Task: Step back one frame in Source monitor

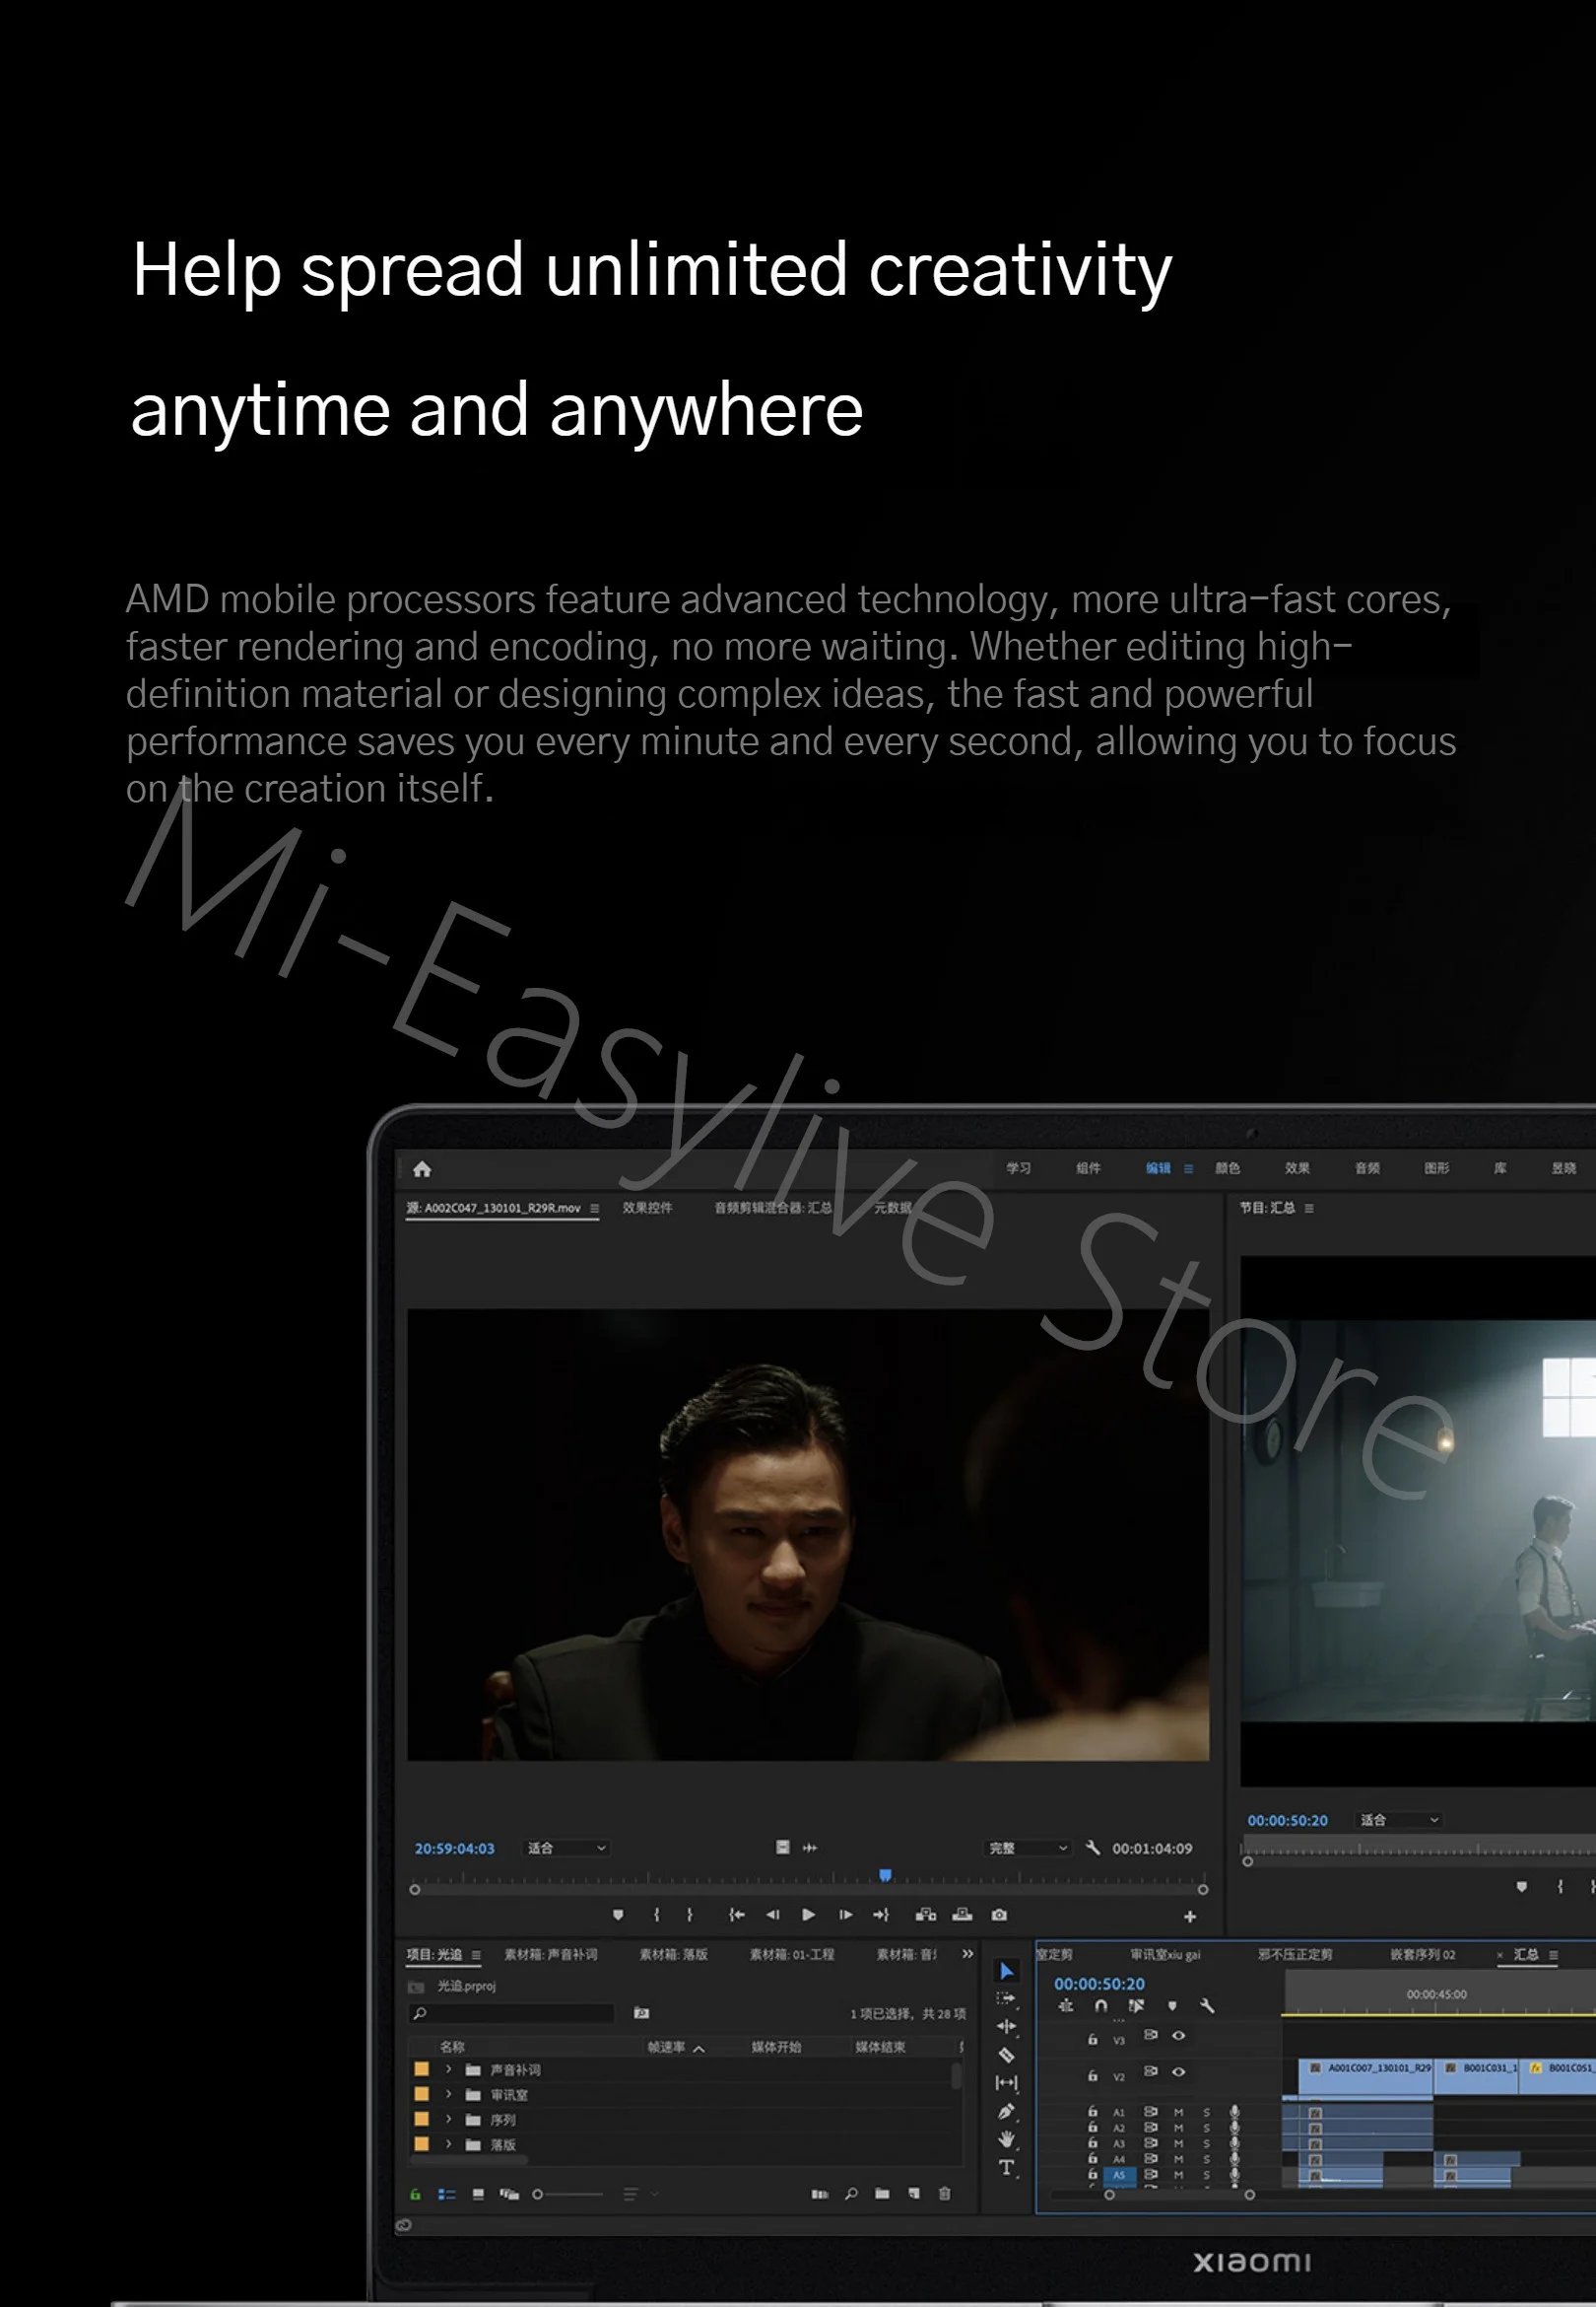Action: point(772,1915)
